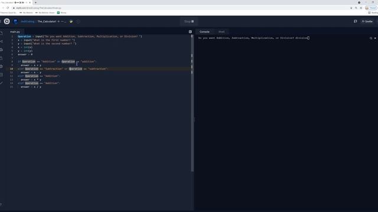Open the history clock icon in header
Viewport: 378px width, 212px height.
pos(78,21)
